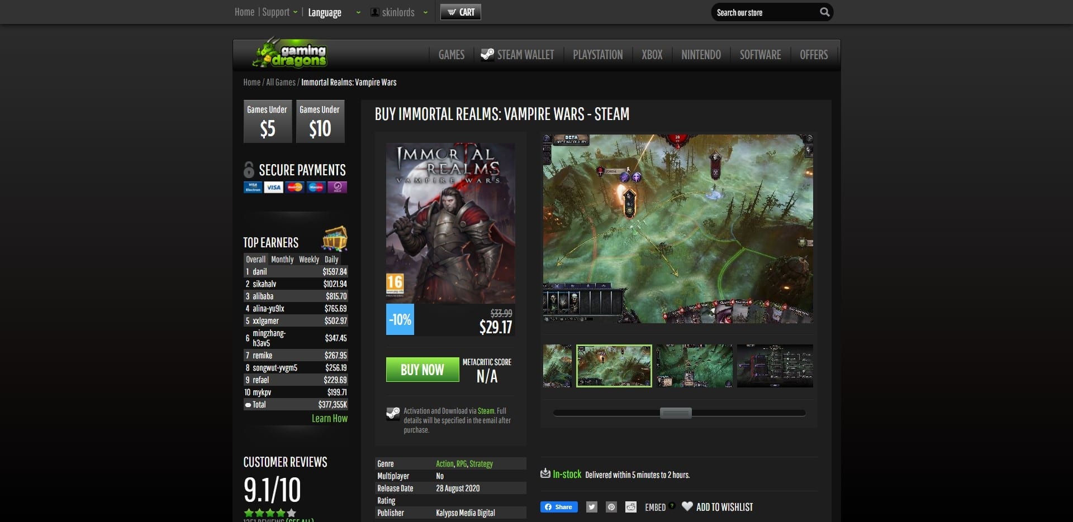Click the green Buy Now button
Viewport: 1073px width, 522px height.
pos(422,370)
